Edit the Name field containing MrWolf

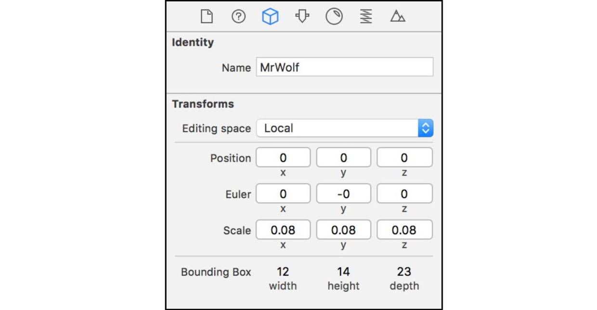(x=345, y=67)
